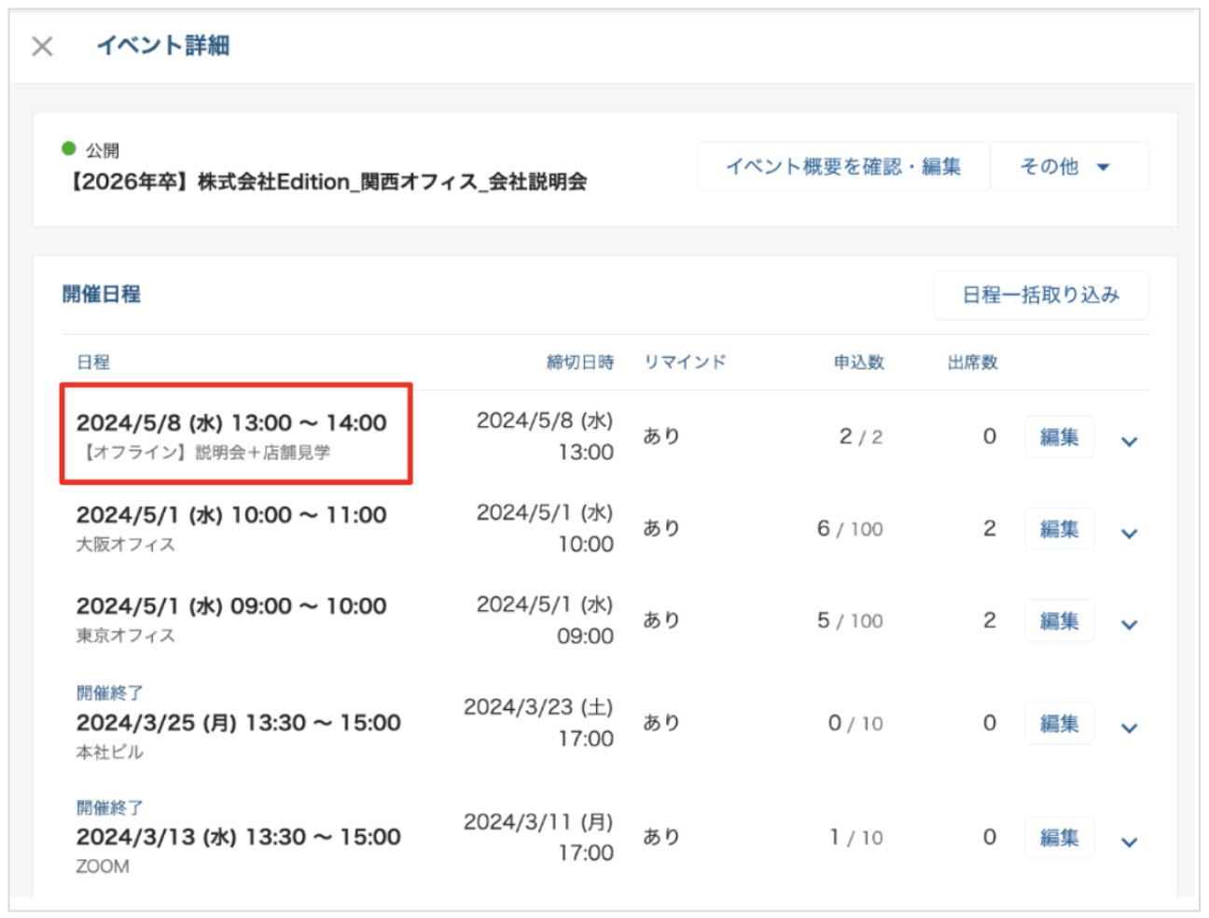Edit the 2024/3/25 本社ビル schedule
The width and height of the screenshot is (1209, 918).
(1059, 724)
